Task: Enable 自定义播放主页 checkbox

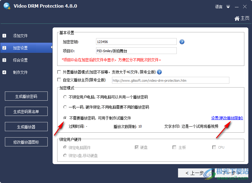Action: 59,80
